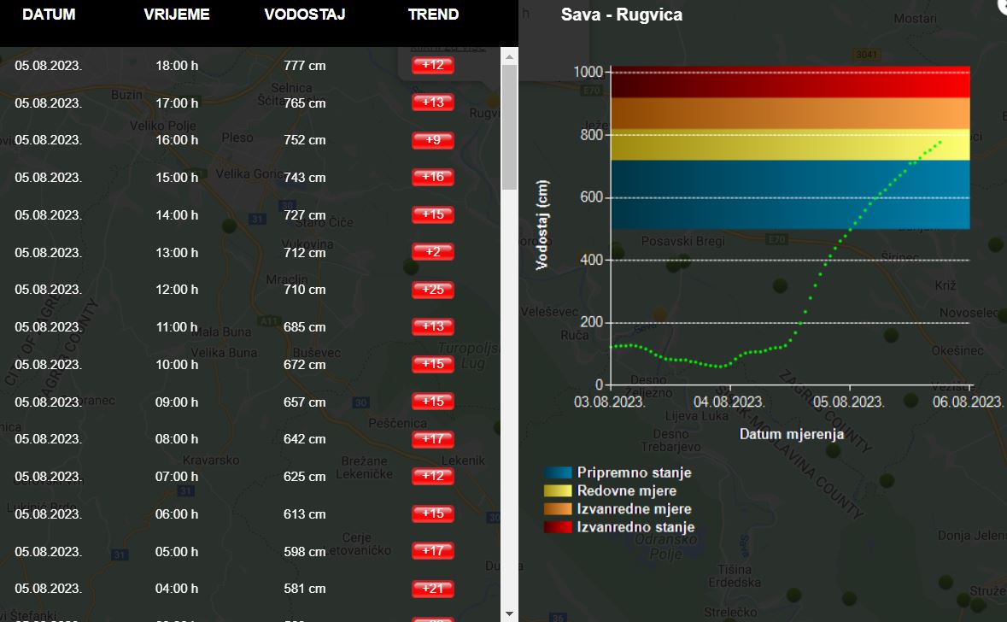Click the 743 cm water level value
1007x622 pixels.
(x=304, y=178)
